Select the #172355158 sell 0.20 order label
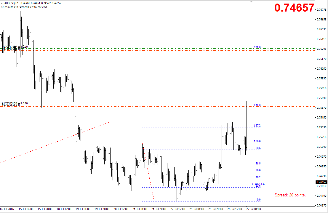 click(x=15, y=103)
